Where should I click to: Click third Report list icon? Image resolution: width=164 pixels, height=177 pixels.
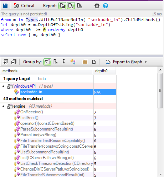click(x=80, y=6)
